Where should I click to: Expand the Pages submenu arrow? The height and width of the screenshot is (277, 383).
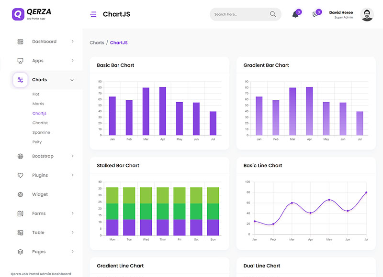point(72,252)
